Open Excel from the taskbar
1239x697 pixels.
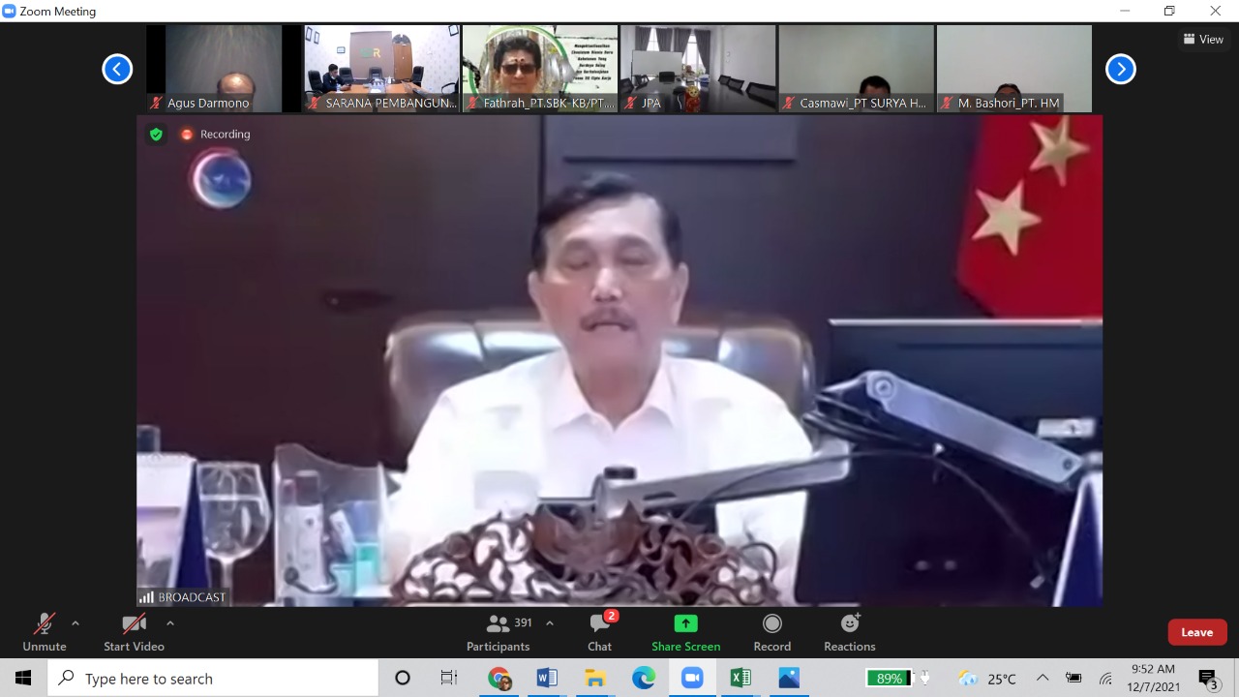[740, 679]
